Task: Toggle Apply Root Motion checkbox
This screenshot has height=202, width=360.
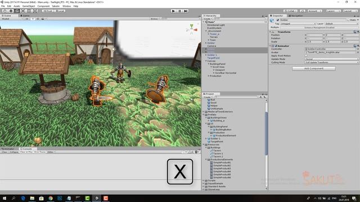Action: click(x=306, y=56)
